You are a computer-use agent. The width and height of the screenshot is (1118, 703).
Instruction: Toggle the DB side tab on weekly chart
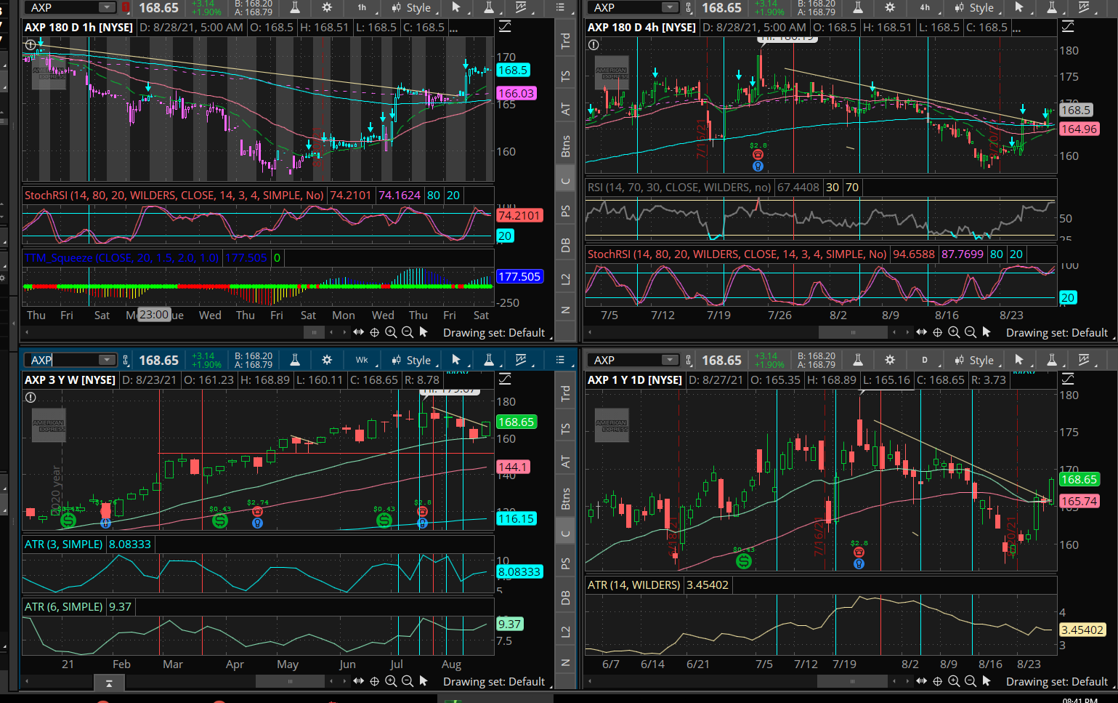[565, 598]
